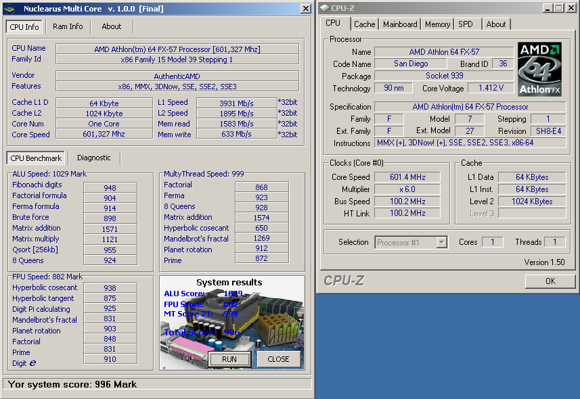
Task: Open the SPD tab
Action: coord(466,24)
